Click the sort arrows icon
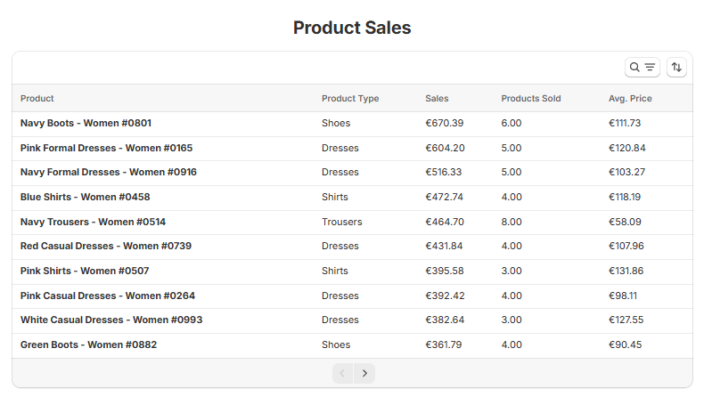704x397 pixels. click(x=676, y=68)
